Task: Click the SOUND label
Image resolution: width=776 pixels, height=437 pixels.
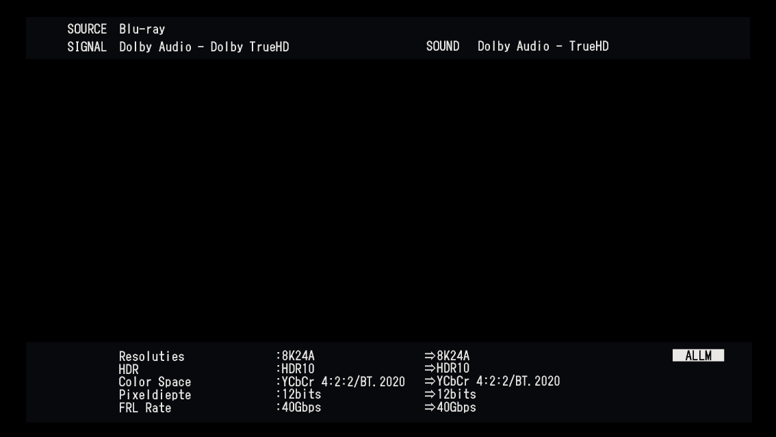Action: point(441,47)
